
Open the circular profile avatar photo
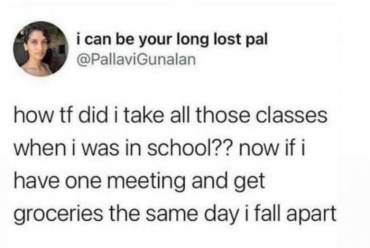pos(40,49)
